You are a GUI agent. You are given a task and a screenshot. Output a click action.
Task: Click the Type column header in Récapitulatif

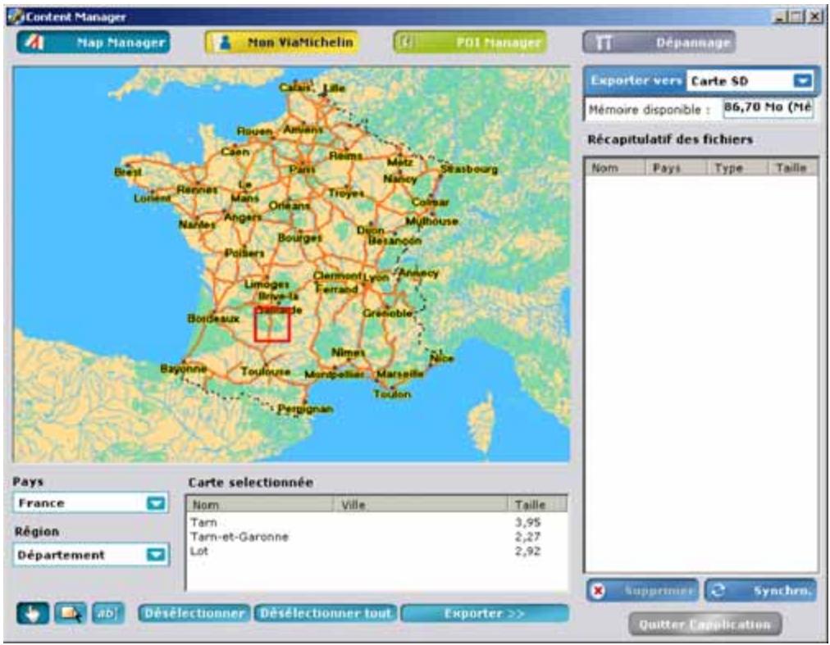[737, 168]
